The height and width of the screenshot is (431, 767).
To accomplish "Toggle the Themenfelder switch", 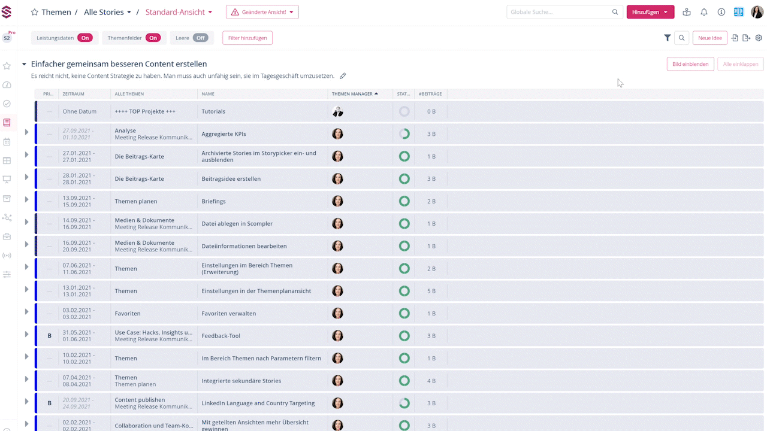I will coord(153,38).
